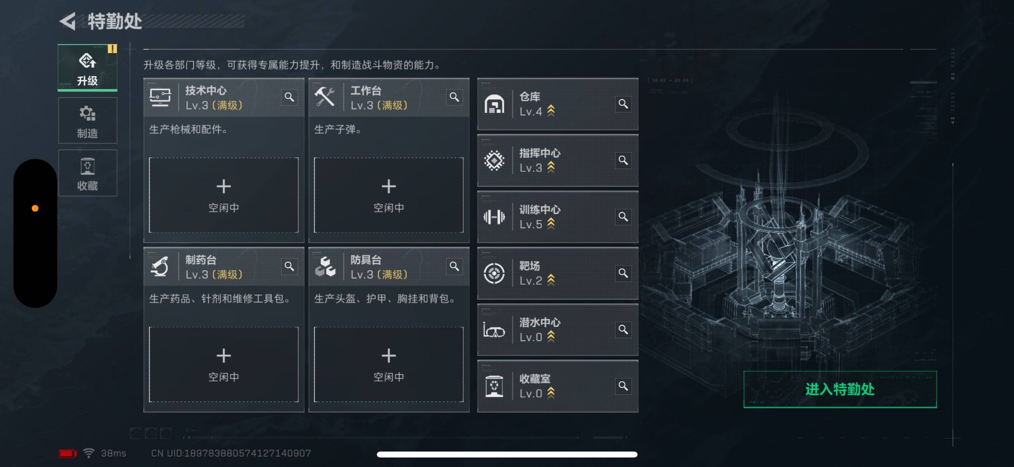Inspect 制药台 with its magnifier icon
Image resolution: width=1014 pixels, height=467 pixels.
point(289,266)
